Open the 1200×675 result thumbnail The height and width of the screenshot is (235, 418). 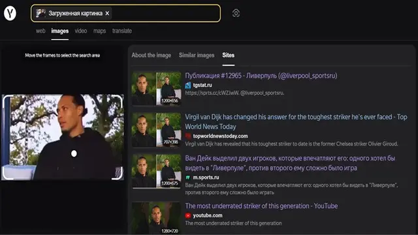point(157,171)
